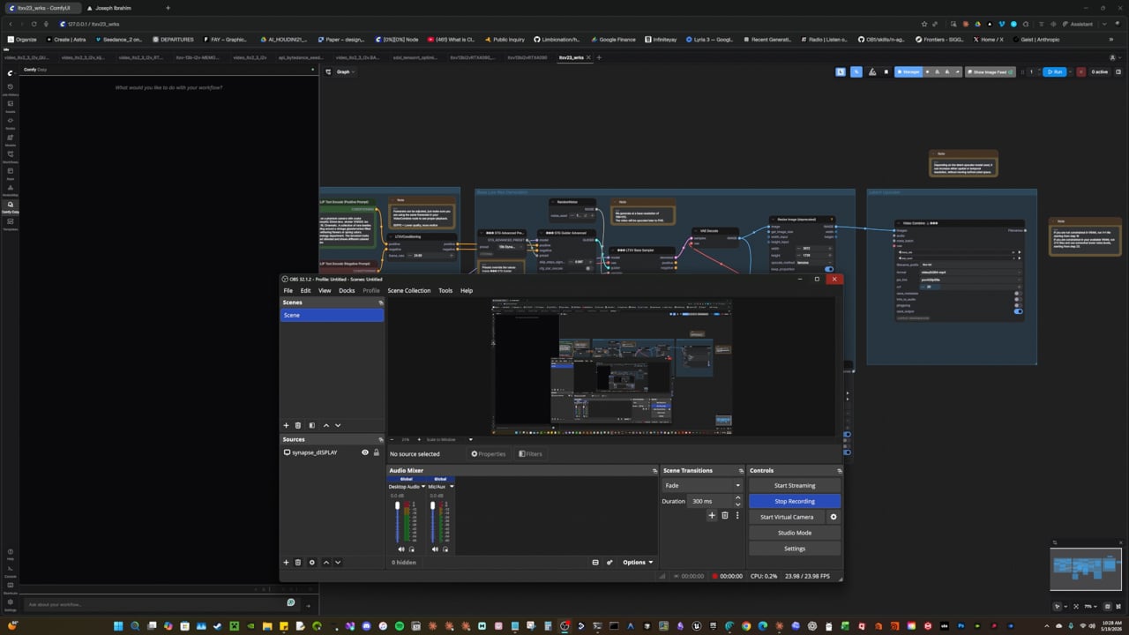Open the Docks menu in OBS
This screenshot has width=1129, height=635.
pos(347,290)
